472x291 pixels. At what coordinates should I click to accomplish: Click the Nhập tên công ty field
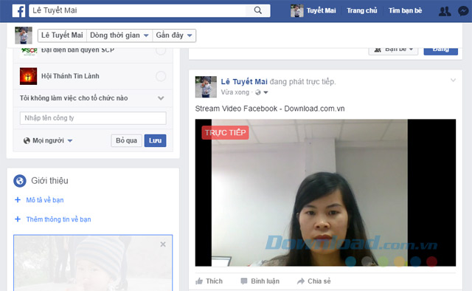click(x=93, y=118)
